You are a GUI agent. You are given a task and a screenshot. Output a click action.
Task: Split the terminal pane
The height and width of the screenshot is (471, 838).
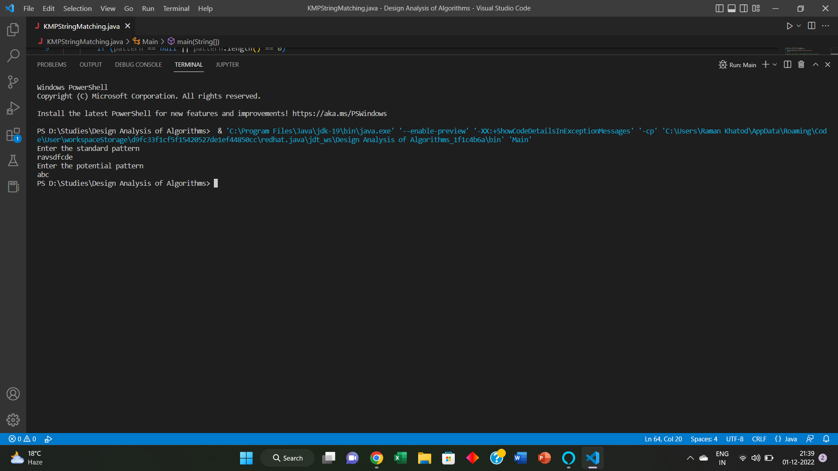pos(787,64)
